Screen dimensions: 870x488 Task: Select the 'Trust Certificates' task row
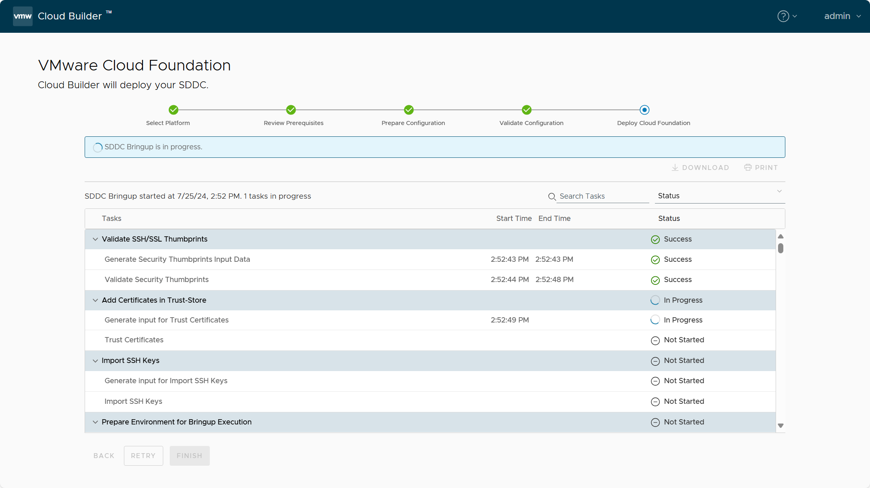point(430,340)
